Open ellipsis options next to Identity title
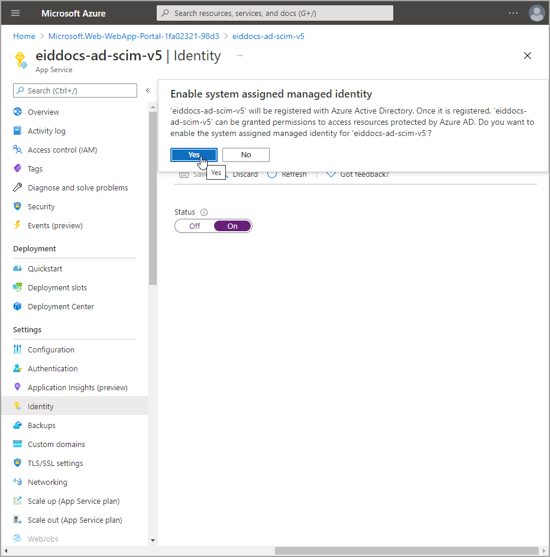This screenshot has height=557, width=550. pos(240,56)
